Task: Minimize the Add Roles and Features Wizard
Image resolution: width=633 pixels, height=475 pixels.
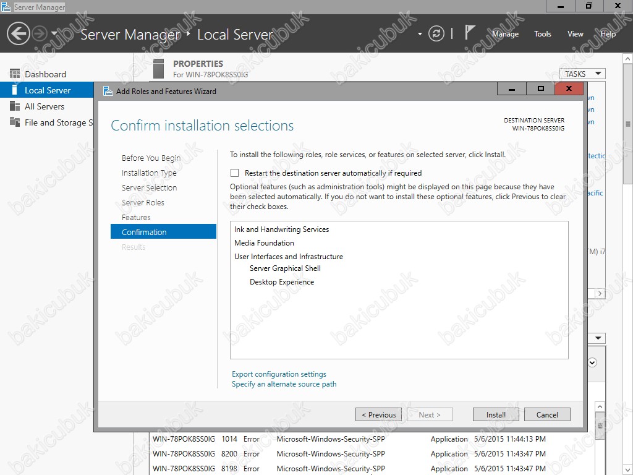Action: (x=511, y=88)
